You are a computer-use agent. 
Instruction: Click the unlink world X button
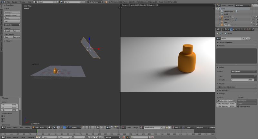click(249, 38)
